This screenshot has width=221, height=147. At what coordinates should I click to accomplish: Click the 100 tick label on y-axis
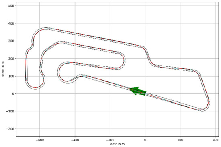click(11, 76)
